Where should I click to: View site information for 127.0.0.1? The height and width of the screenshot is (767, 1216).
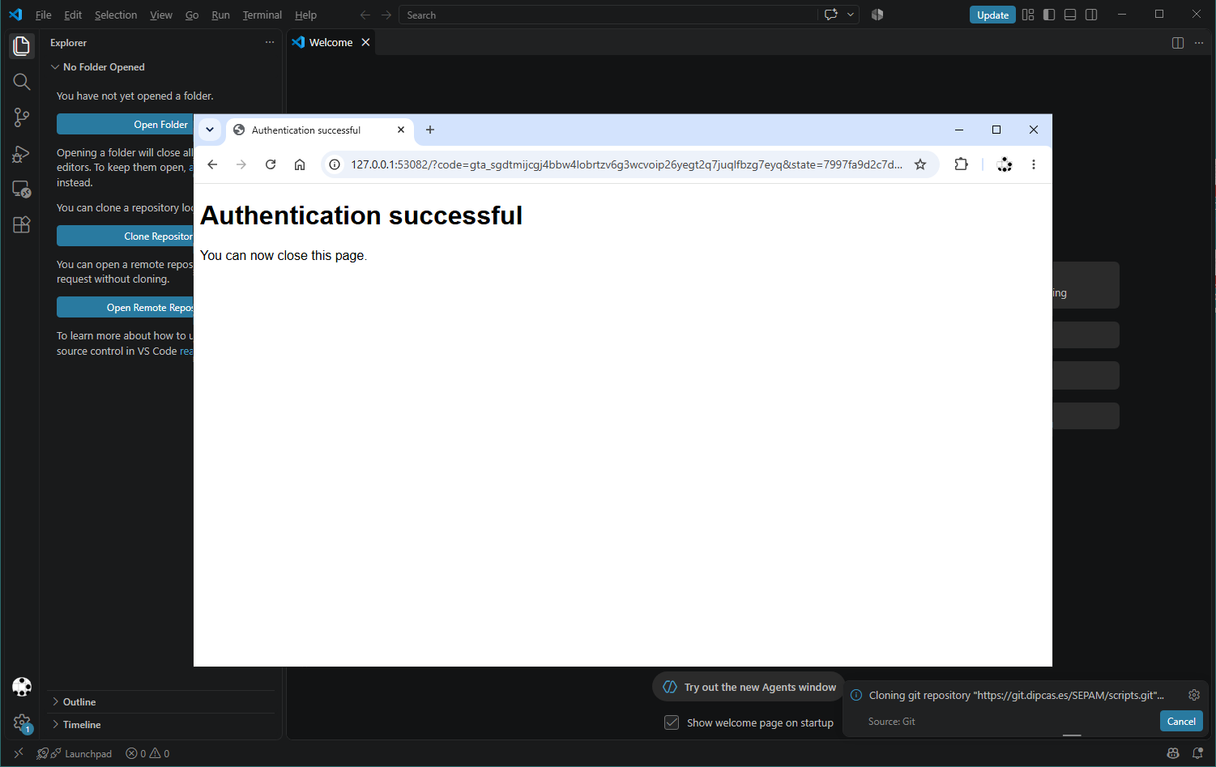point(335,164)
